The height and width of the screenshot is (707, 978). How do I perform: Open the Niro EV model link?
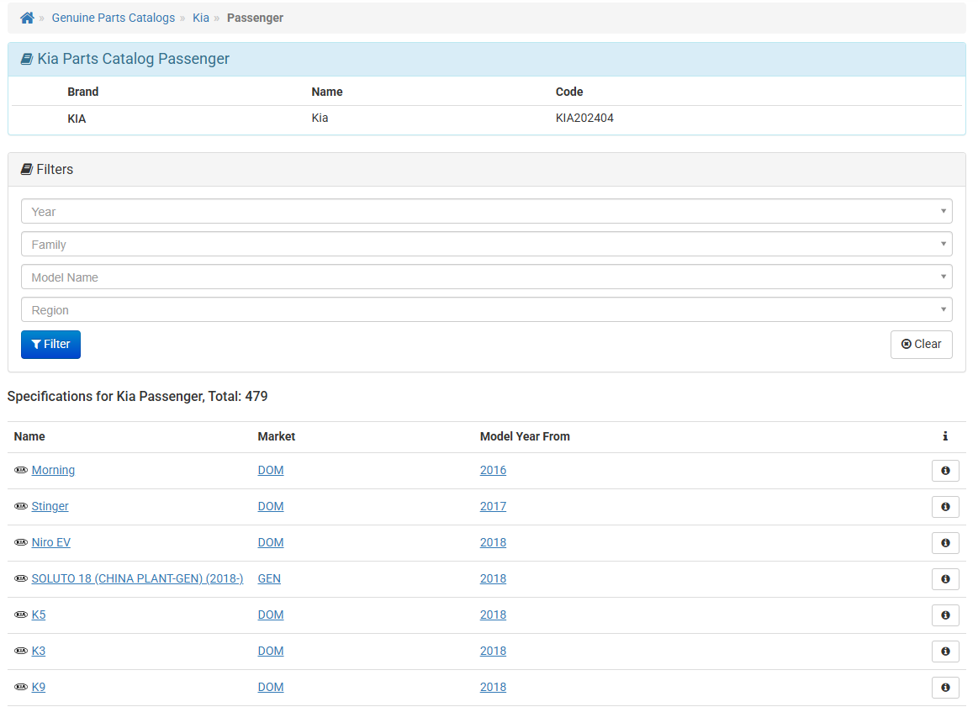pyautogui.click(x=51, y=542)
